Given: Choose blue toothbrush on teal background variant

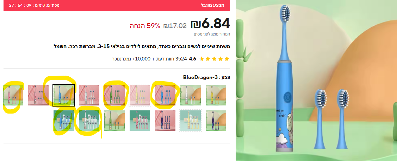Looking at the screenshot, I should pos(64,121).
